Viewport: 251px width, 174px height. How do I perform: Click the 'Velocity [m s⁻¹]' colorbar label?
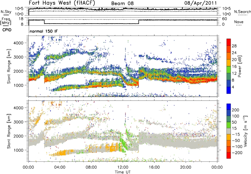coord(246,131)
